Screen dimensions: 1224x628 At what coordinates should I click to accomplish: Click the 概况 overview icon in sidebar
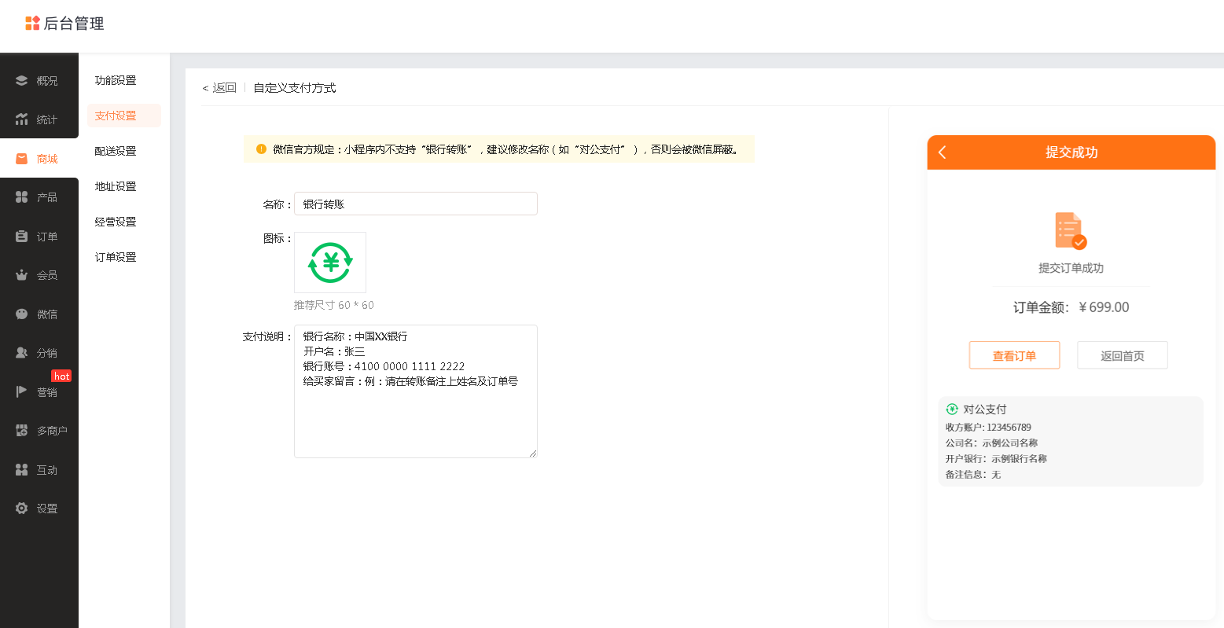pos(22,81)
